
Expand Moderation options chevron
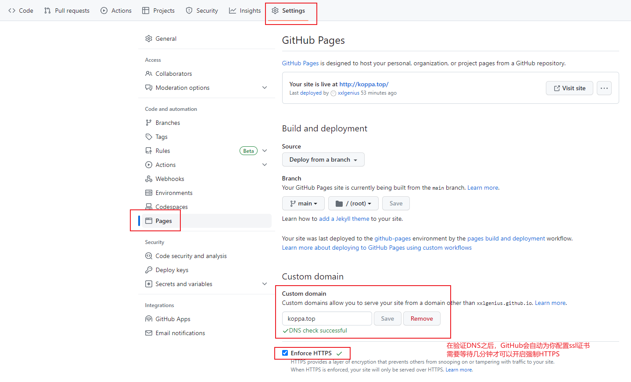pyautogui.click(x=265, y=88)
